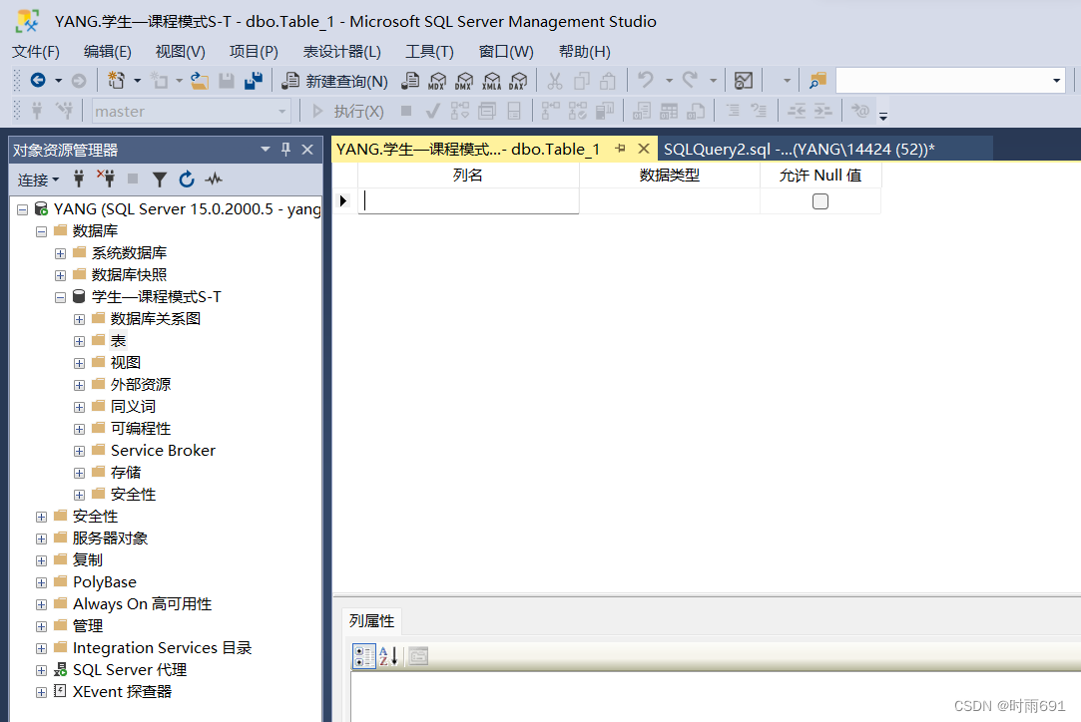
Task: Click the activity monitor toolbar icon
Action: (x=744, y=81)
